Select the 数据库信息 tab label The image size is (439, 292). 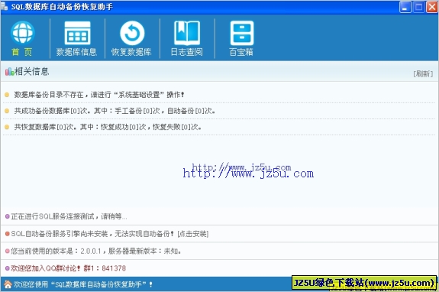[76, 52]
